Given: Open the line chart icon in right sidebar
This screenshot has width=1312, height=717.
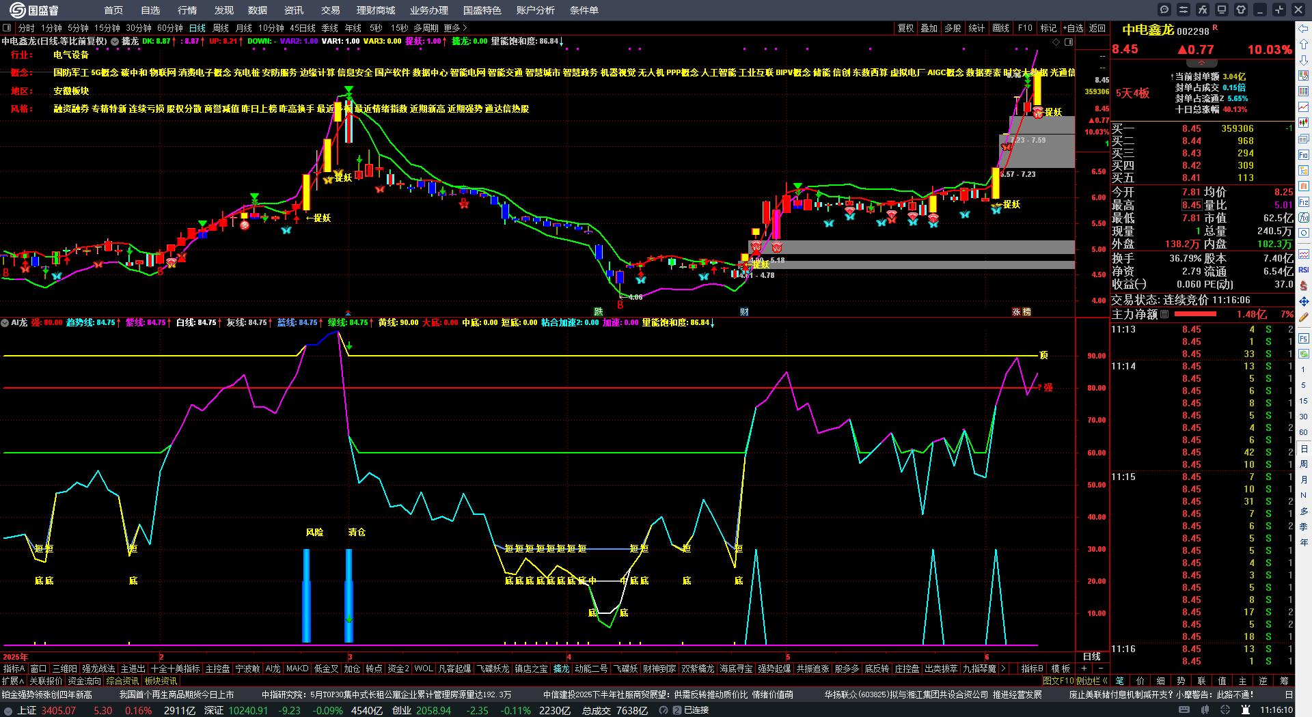Looking at the screenshot, I should pos(1303,107).
